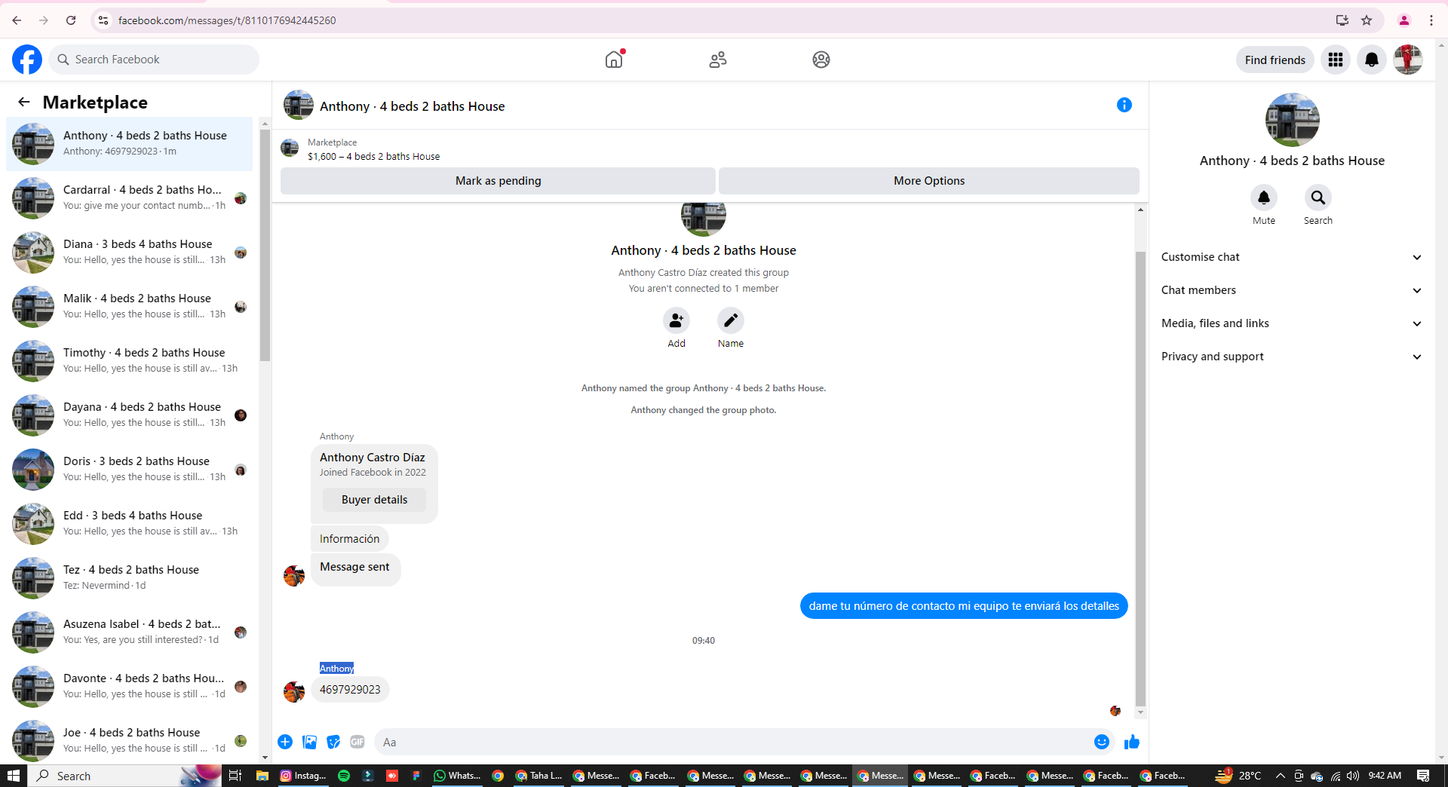Click the browser back arrow
The image size is (1448, 787).
[17, 20]
